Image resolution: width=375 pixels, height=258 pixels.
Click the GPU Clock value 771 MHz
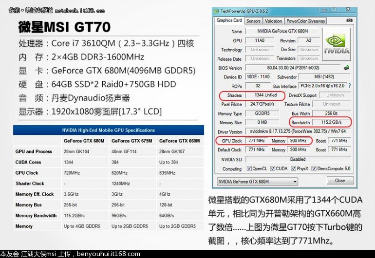click(x=257, y=141)
